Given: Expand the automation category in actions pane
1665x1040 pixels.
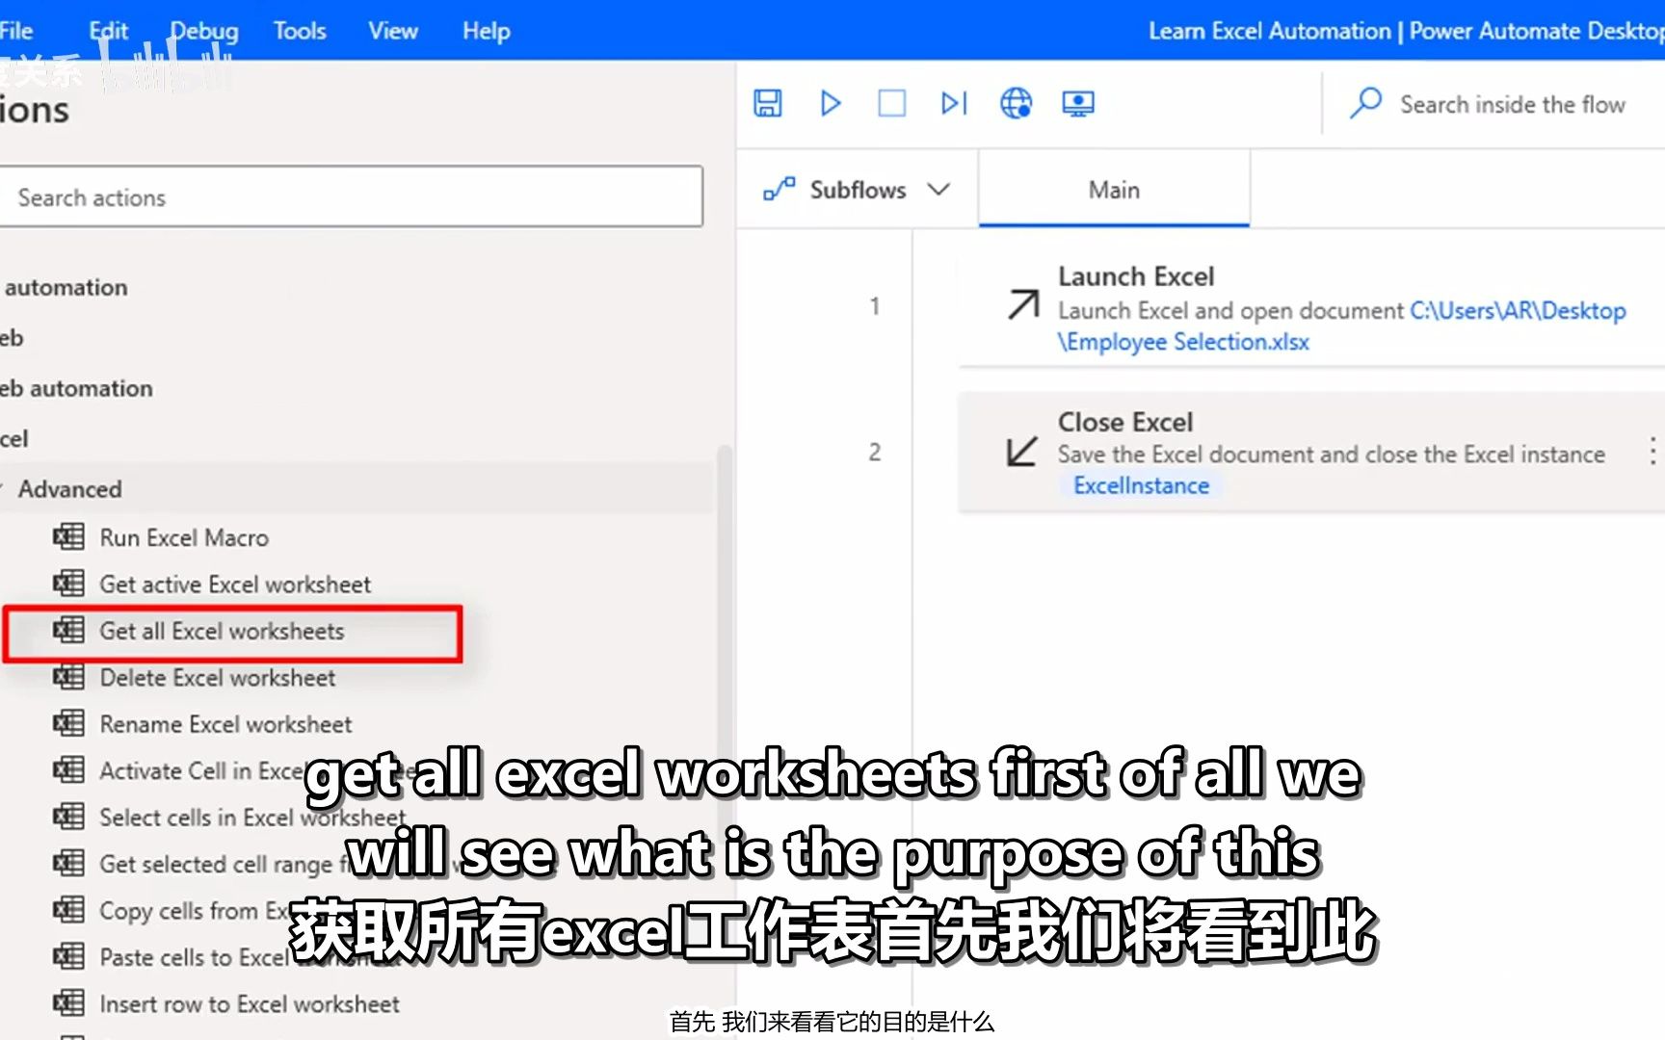Looking at the screenshot, I should click(x=65, y=286).
